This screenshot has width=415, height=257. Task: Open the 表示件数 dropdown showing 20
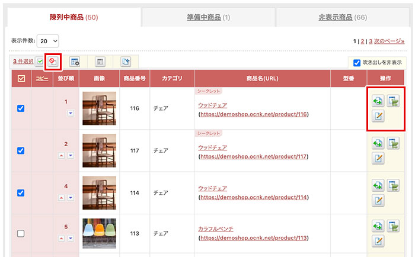point(47,41)
